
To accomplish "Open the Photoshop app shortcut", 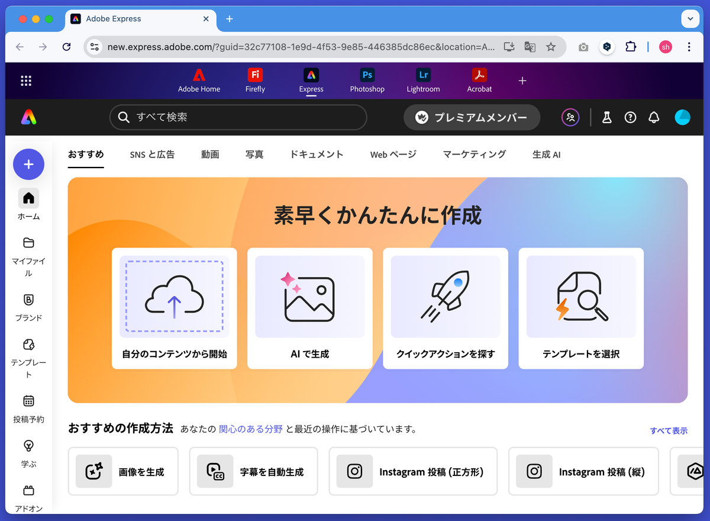I will pyautogui.click(x=367, y=81).
